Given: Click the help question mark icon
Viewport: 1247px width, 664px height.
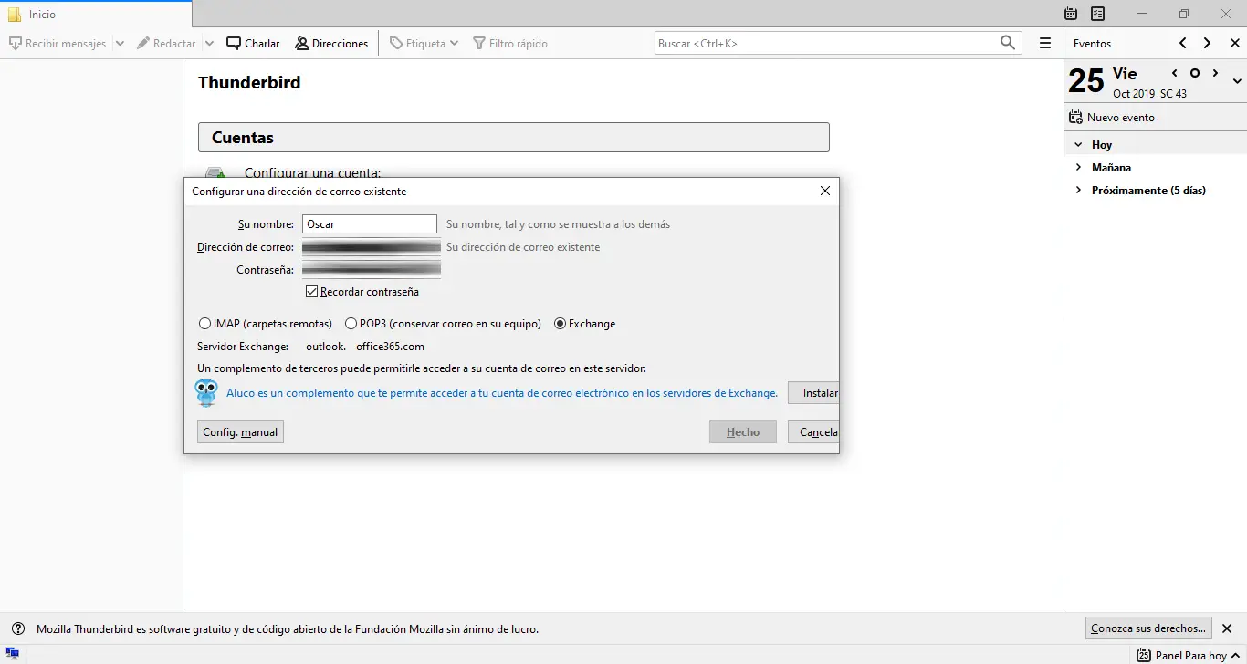Looking at the screenshot, I should coord(18,628).
